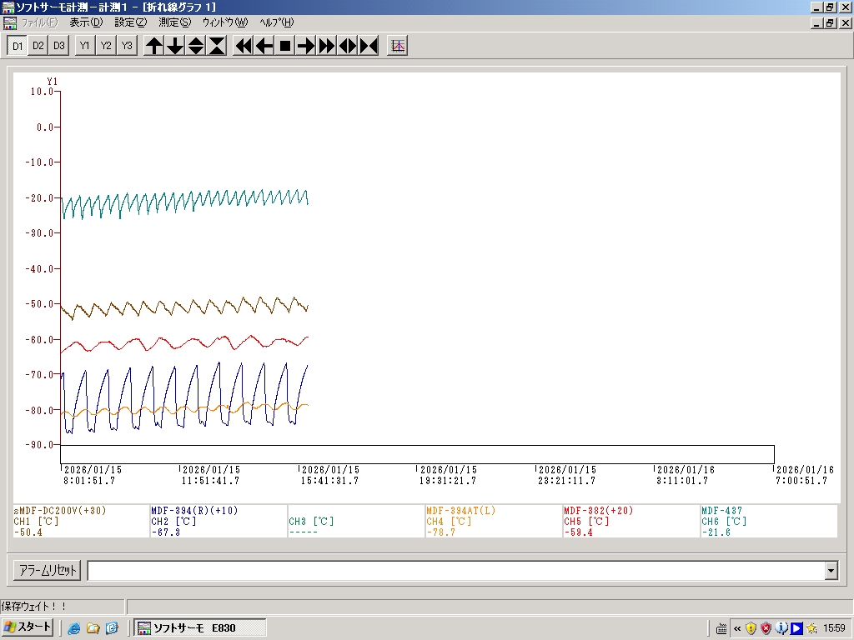Click the horizontal expand arrows icon
This screenshot has width=854, height=640.
(348, 46)
